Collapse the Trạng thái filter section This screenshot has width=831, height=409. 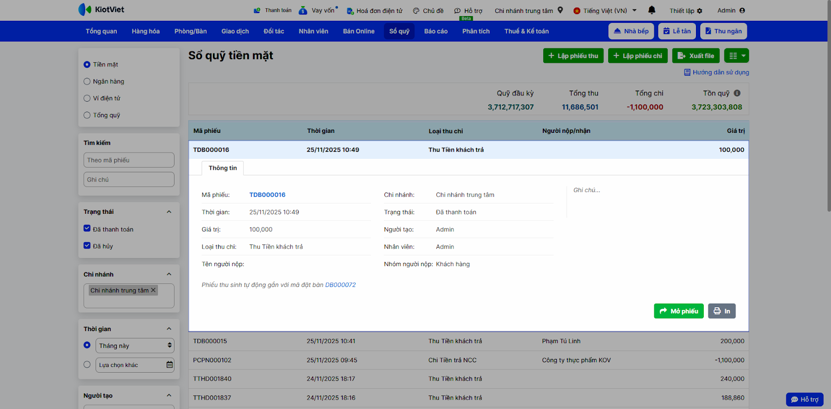pyautogui.click(x=169, y=212)
